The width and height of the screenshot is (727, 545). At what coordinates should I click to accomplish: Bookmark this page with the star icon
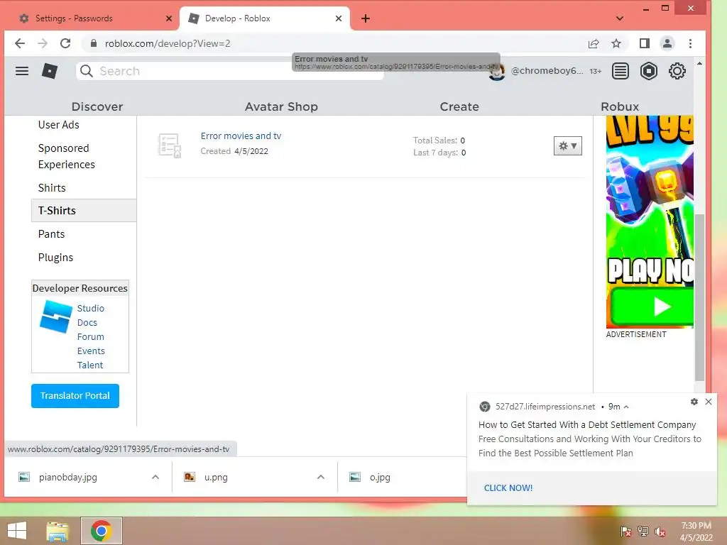(616, 43)
